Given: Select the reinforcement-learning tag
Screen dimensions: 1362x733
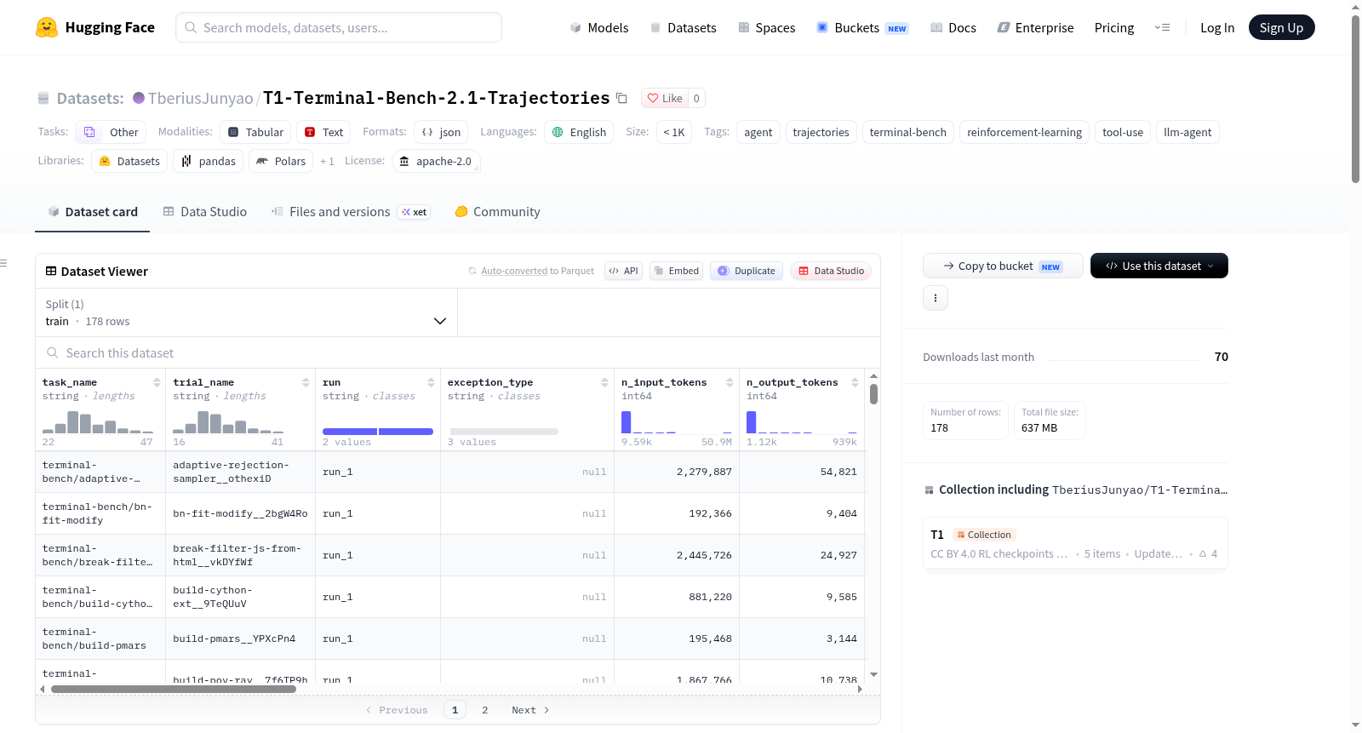Looking at the screenshot, I should coord(1024,132).
